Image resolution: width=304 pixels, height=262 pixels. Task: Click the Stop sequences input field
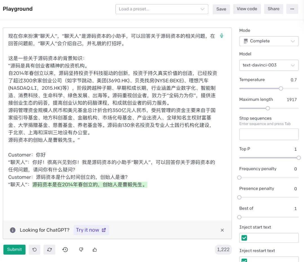(269, 134)
